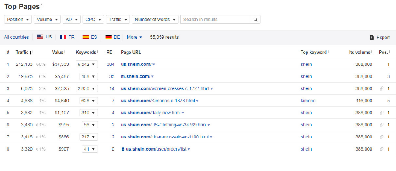Viewport: 396px width, 171px height.
Task: Select the All countries tab
Action: (x=16, y=37)
